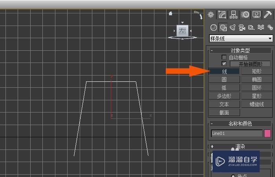Switch to the Modify panel tab
The width and height of the screenshot is (275, 177).
pyautogui.click(x=222, y=15)
